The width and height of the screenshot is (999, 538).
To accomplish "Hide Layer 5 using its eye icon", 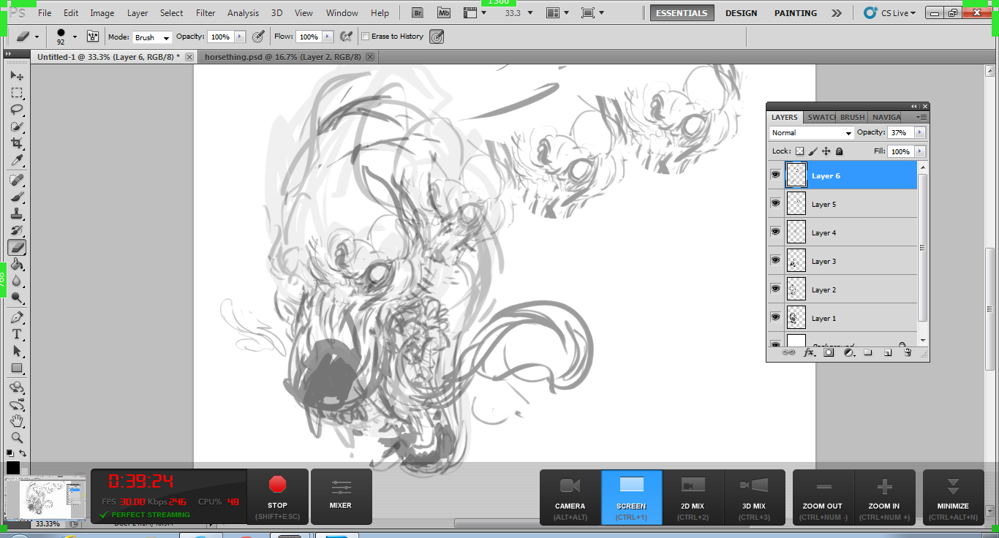I will click(775, 203).
